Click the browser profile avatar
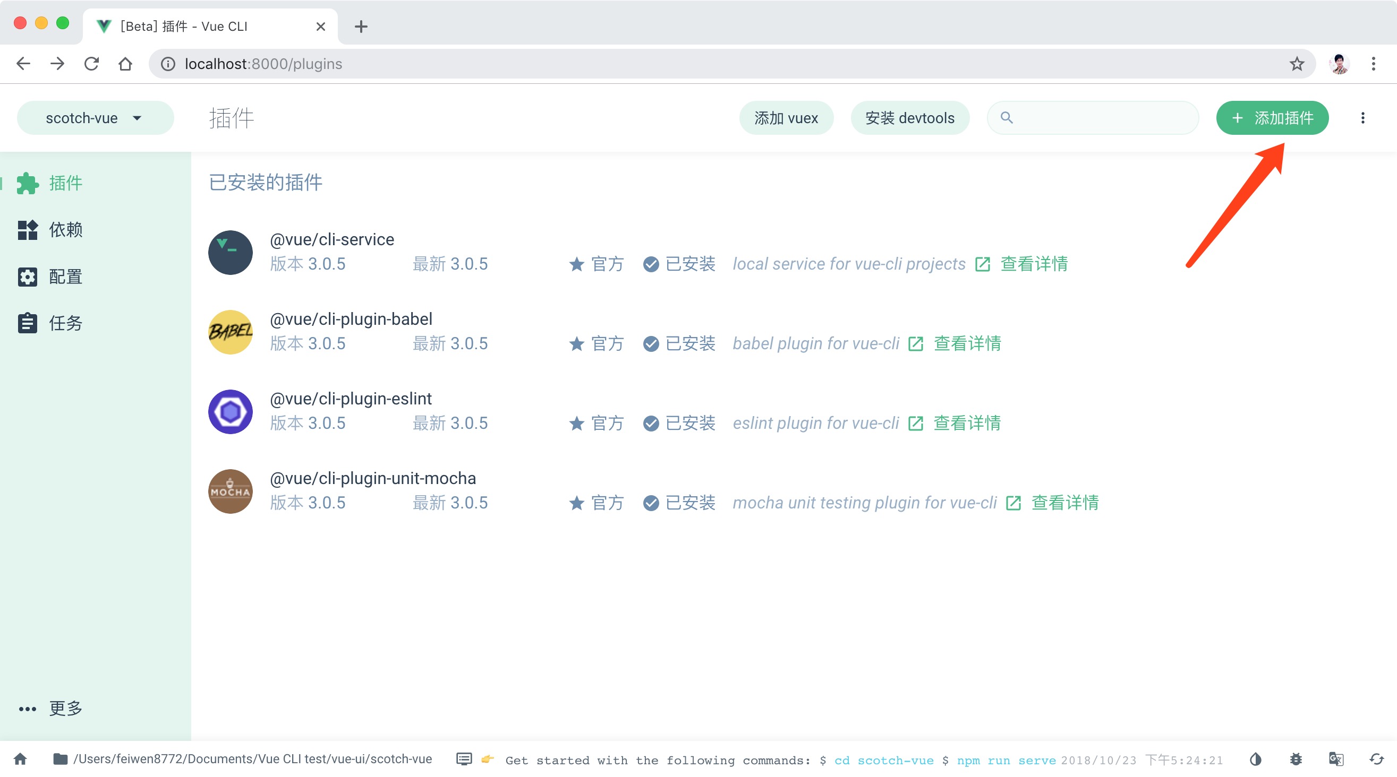1397x777 pixels. click(x=1340, y=64)
